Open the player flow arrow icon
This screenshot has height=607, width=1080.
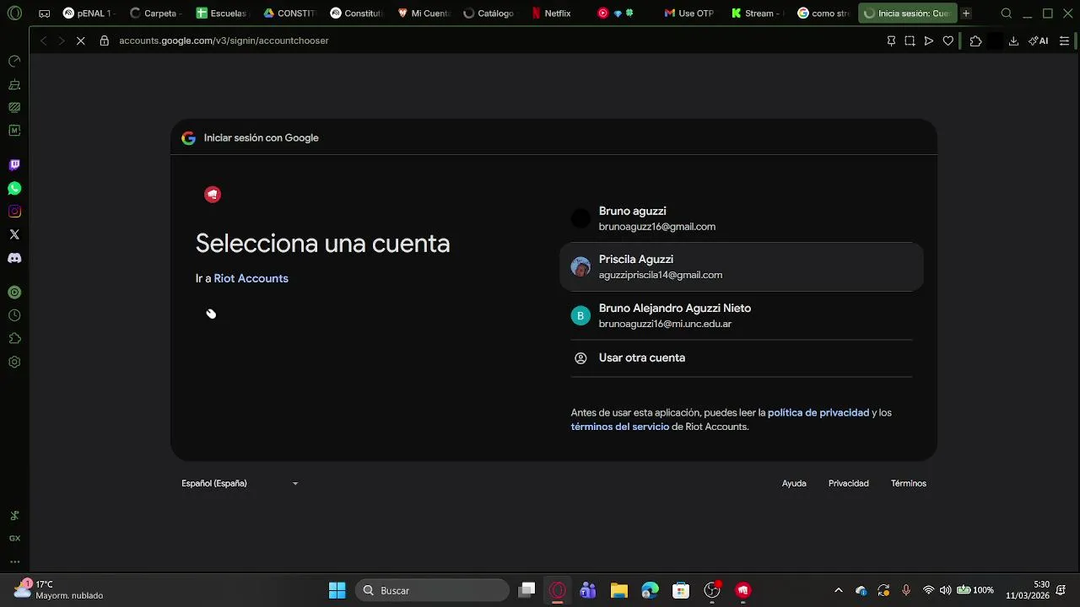tap(929, 40)
